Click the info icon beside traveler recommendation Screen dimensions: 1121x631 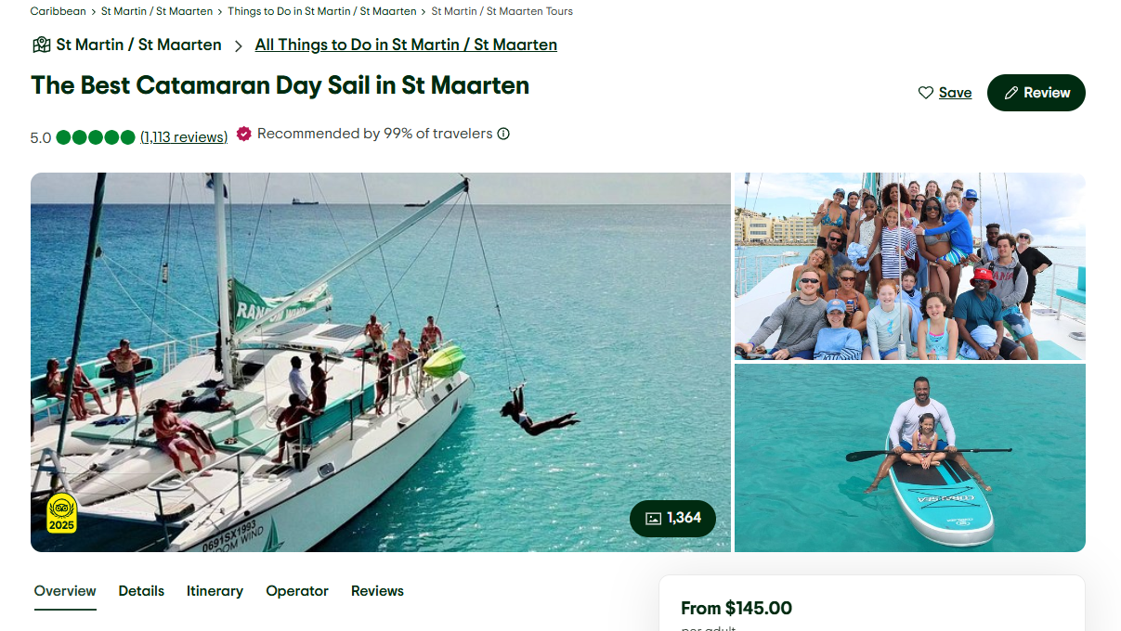pyautogui.click(x=503, y=134)
